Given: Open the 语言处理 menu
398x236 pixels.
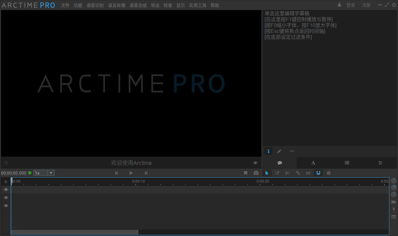Looking at the screenshot, I should [x=117, y=5].
